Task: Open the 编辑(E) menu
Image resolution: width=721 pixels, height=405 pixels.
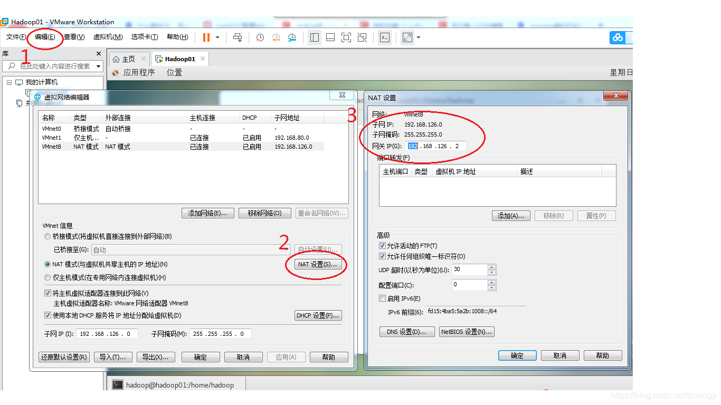Action: coord(45,37)
